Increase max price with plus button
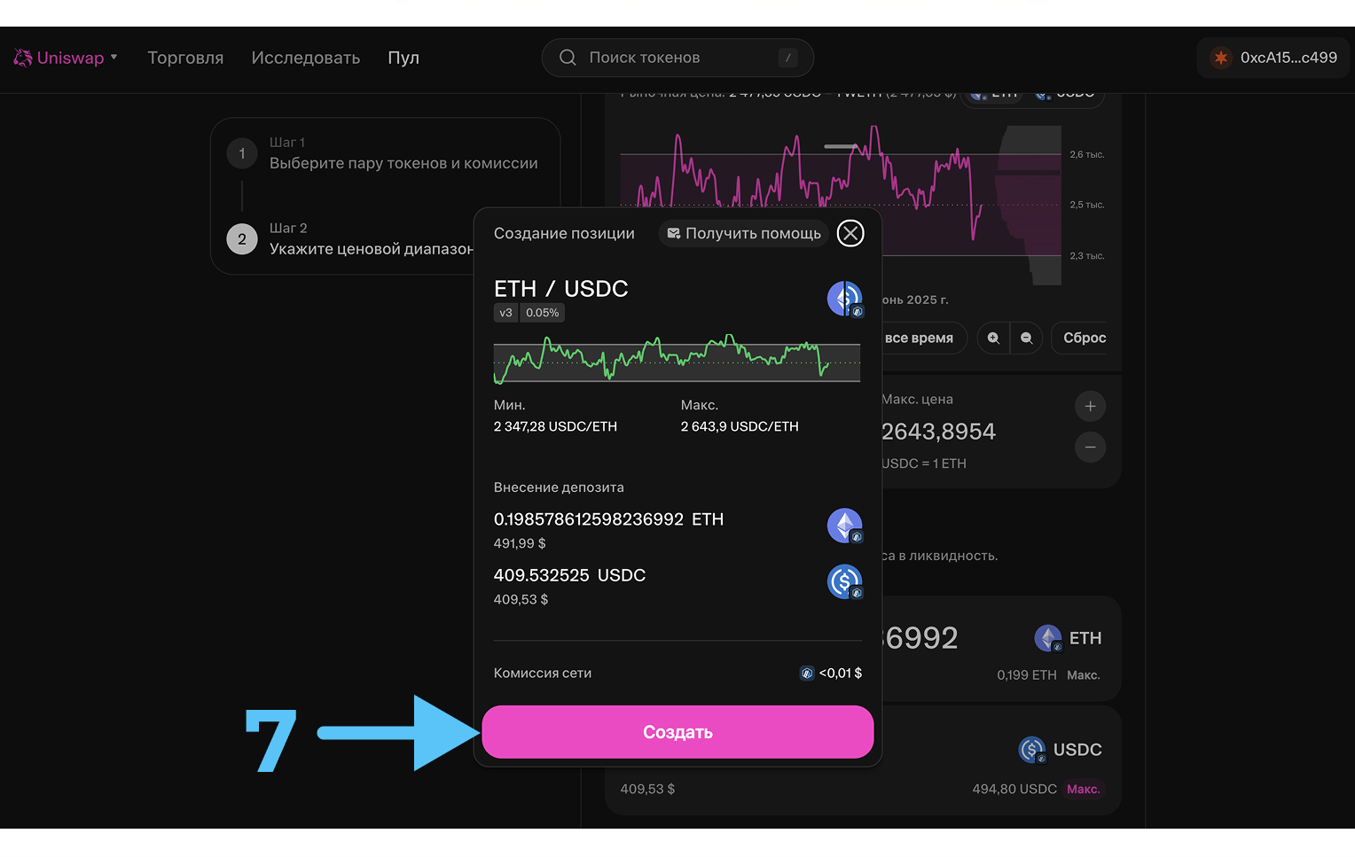The width and height of the screenshot is (1355, 857). (1090, 406)
